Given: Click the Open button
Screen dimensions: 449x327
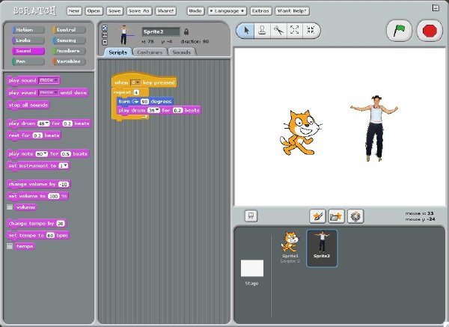Looking at the screenshot, I should click(x=94, y=11).
